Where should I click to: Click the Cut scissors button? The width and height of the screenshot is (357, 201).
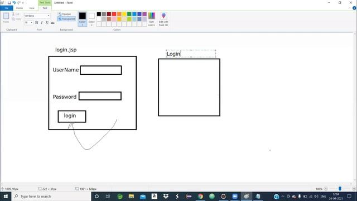(16, 14)
